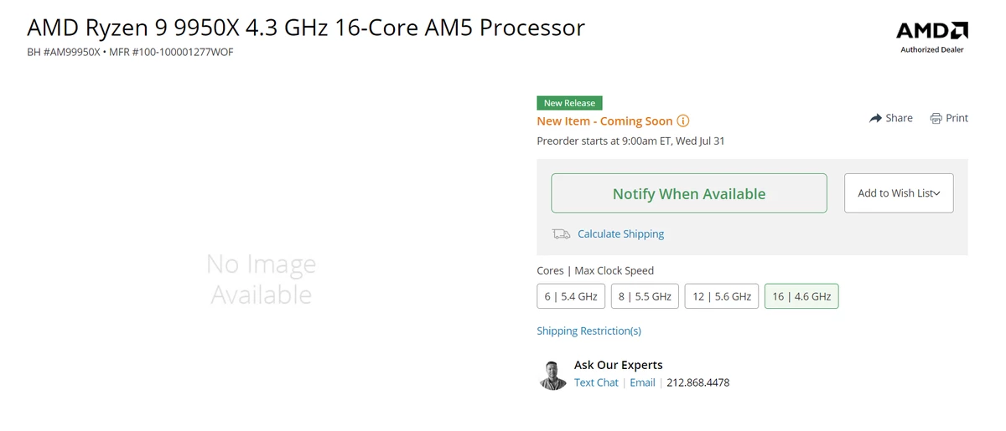Click the shipping truck icon

(x=561, y=234)
